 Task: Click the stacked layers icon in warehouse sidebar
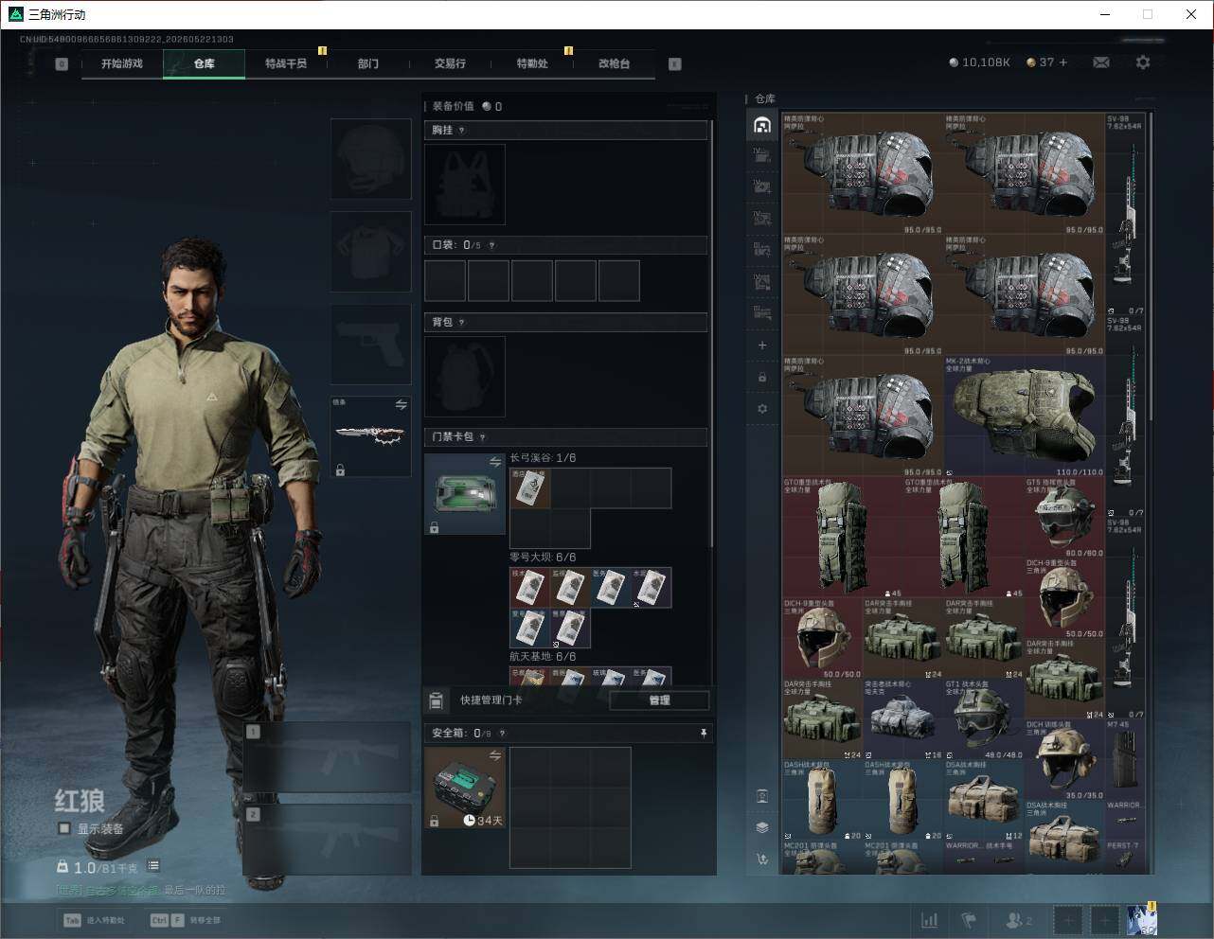coord(762,827)
